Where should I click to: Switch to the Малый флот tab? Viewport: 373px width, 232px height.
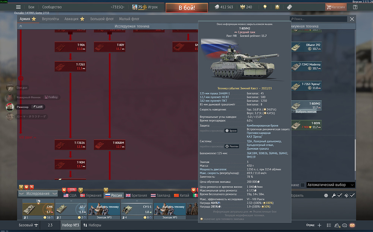[x=129, y=19]
